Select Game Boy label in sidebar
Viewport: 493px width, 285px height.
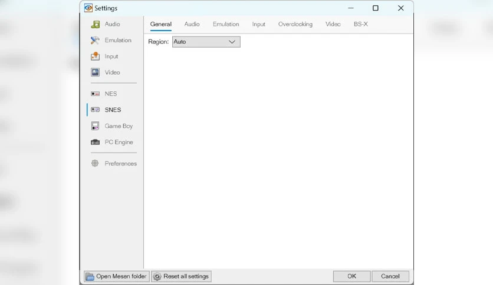[119, 126]
